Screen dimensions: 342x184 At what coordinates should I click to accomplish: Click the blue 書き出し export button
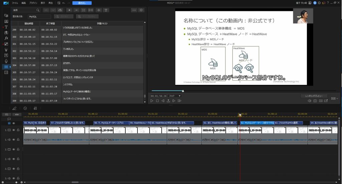[82, 3]
